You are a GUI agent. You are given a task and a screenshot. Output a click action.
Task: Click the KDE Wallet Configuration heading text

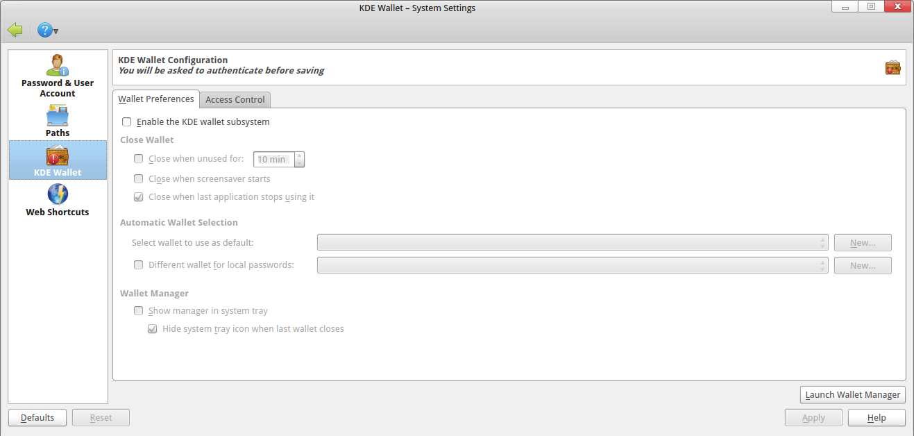173,60
